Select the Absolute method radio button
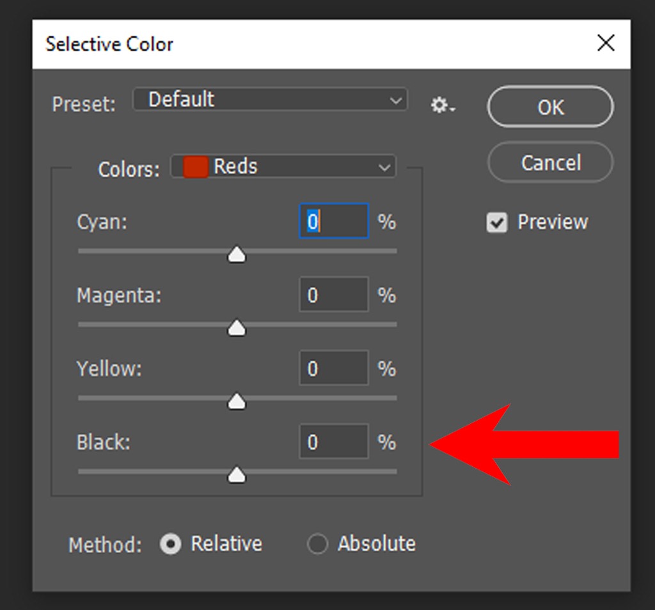Screen dimensions: 655x610 pos(317,544)
